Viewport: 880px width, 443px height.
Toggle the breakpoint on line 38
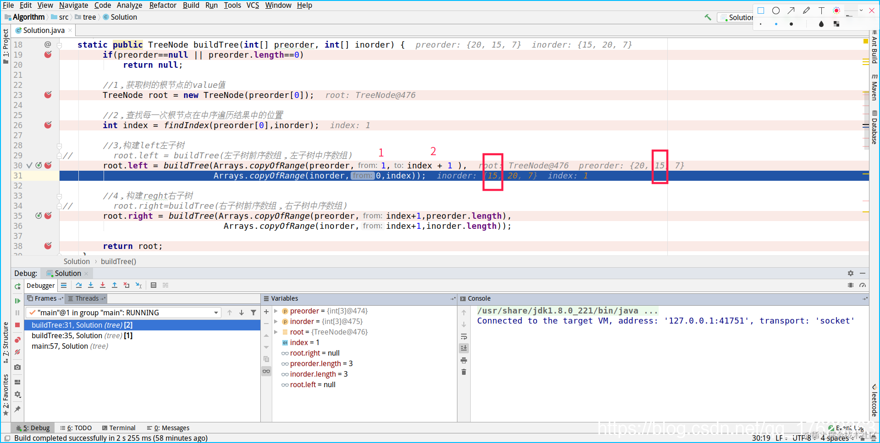[48, 246]
